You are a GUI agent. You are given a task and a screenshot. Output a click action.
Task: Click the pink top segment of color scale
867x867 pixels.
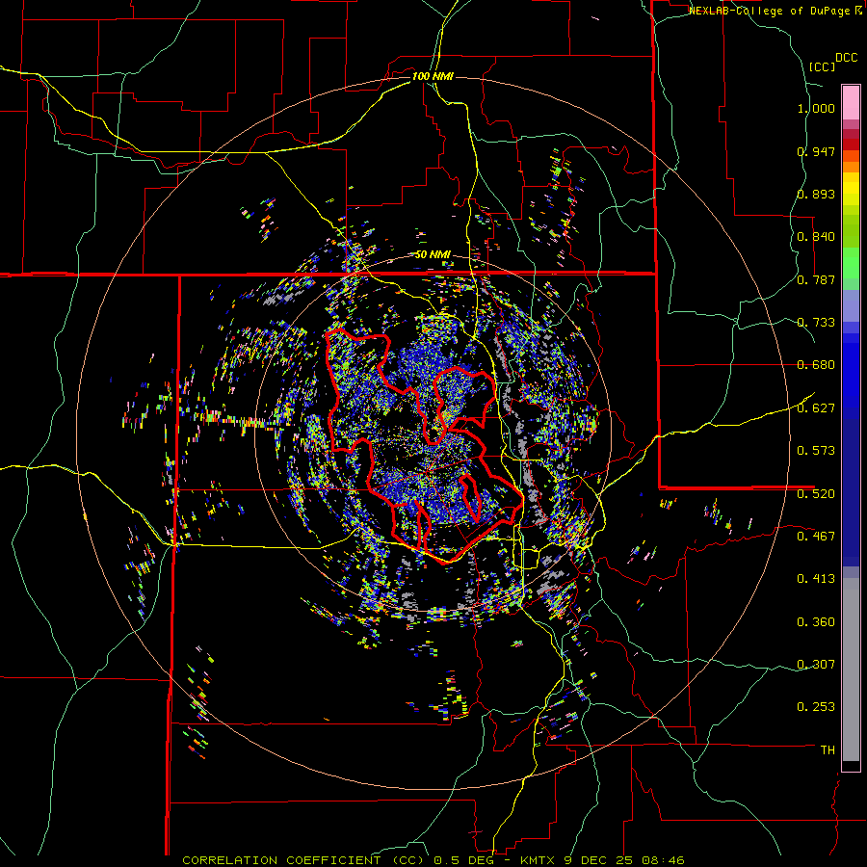(x=851, y=103)
